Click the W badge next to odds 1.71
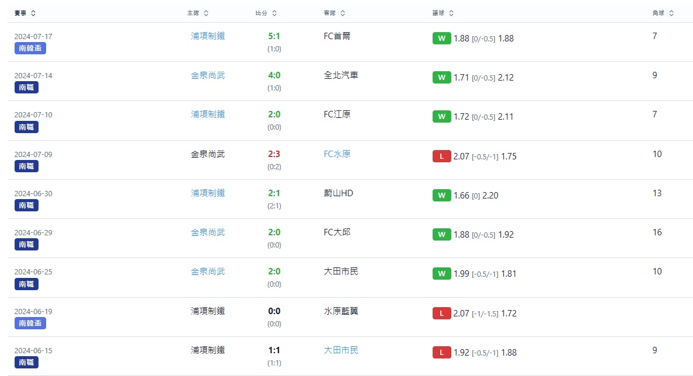 pyautogui.click(x=441, y=77)
